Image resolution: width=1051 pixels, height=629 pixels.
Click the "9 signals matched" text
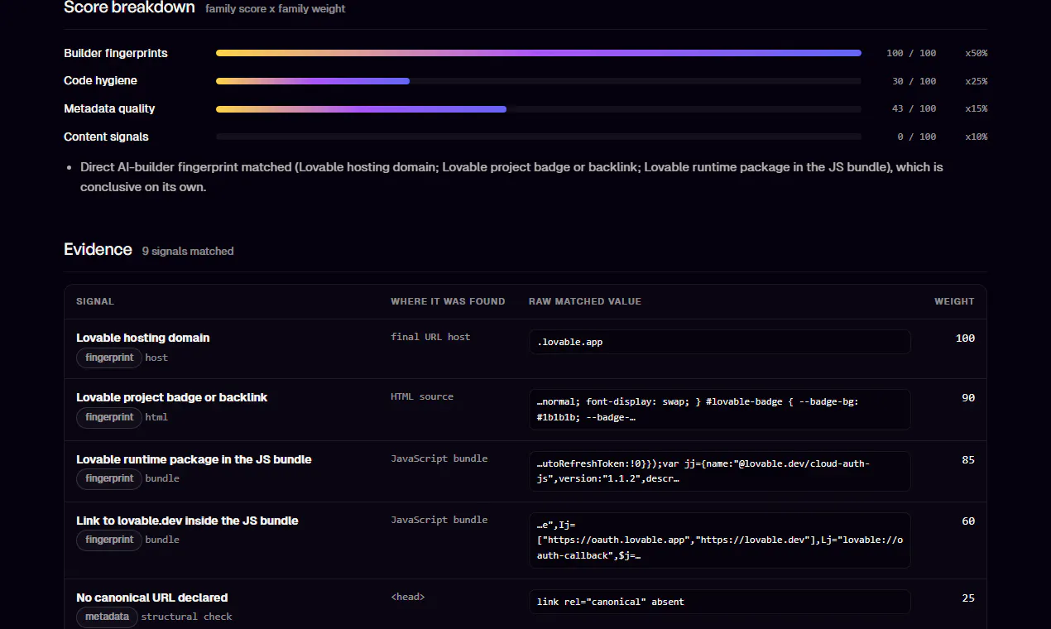click(x=188, y=251)
